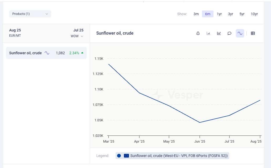This screenshot has height=168, width=271.
Task: Expand the WOW comparison dropdown
Action: click(x=77, y=36)
